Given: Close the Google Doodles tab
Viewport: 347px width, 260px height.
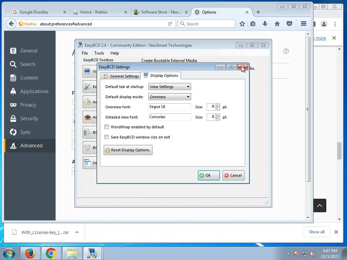Looking at the screenshot, I should (x=65, y=12).
